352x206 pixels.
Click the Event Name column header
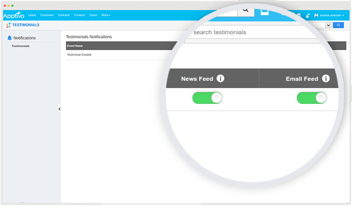pos(75,46)
